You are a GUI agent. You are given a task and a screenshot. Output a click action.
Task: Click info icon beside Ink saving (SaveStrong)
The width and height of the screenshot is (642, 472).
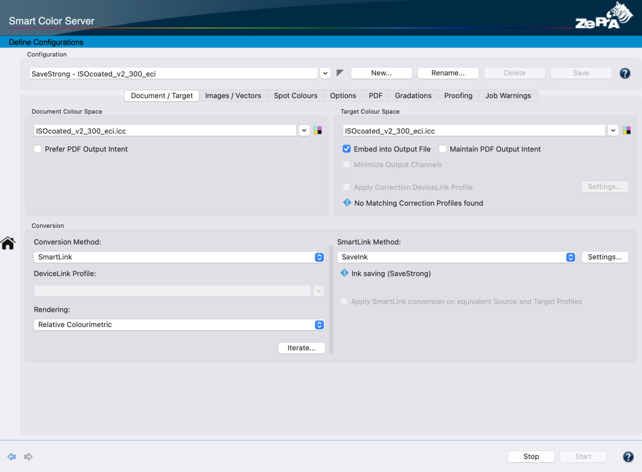coord(344,273)
